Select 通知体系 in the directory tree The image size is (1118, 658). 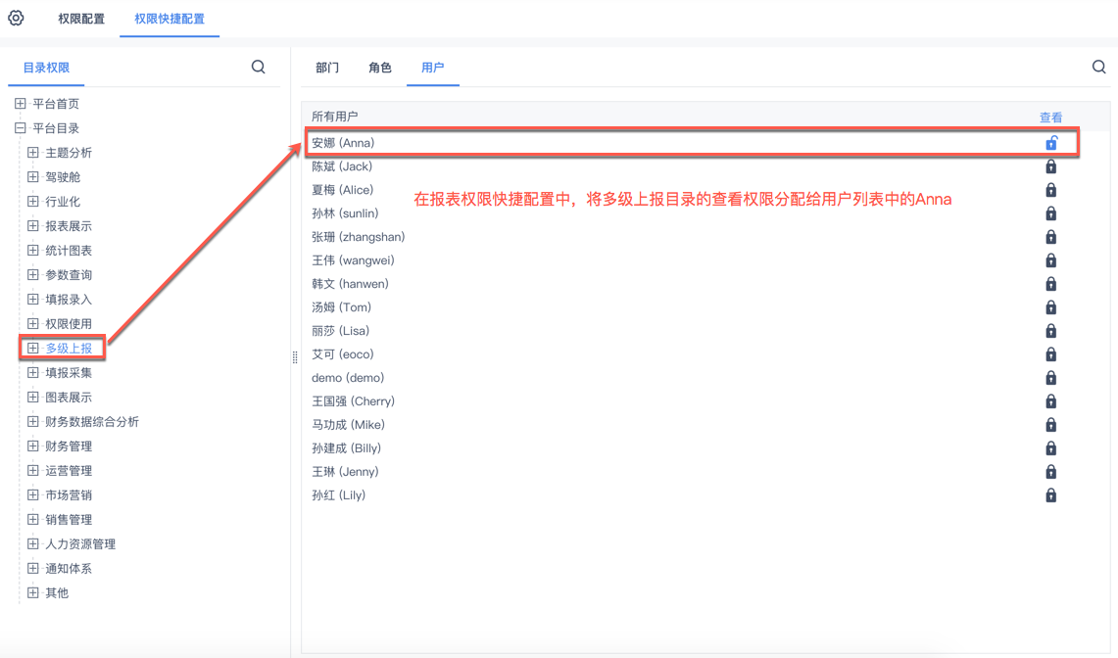(x=69, y=568)
